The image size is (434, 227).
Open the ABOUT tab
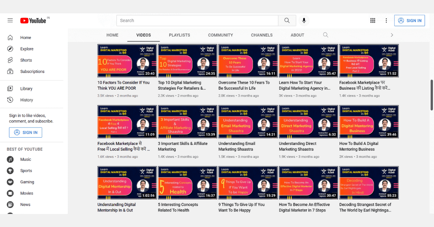pyautogui.click(x=297, y=35)
